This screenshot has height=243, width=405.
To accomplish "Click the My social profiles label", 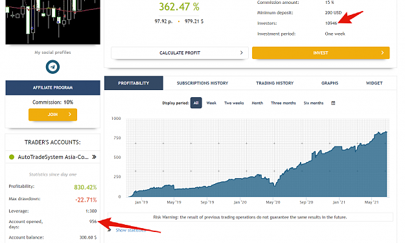I will pos(52,52).
